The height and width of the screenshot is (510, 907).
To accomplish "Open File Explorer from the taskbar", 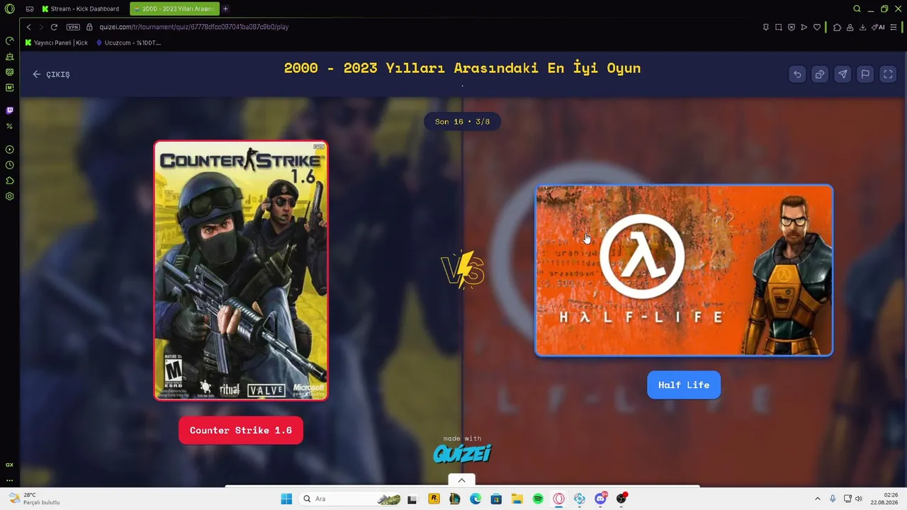I will pyautogui.click(x=517, y=499).
